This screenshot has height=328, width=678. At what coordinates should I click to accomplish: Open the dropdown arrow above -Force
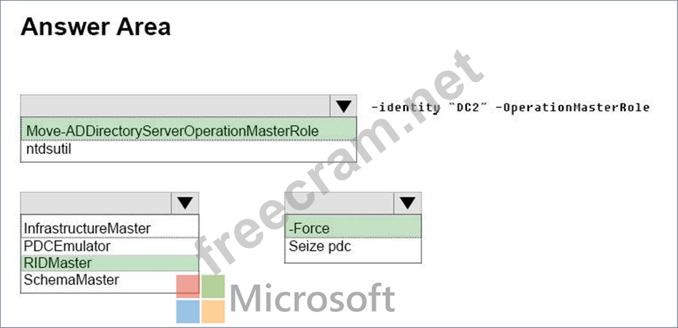[x=407, y=203]
